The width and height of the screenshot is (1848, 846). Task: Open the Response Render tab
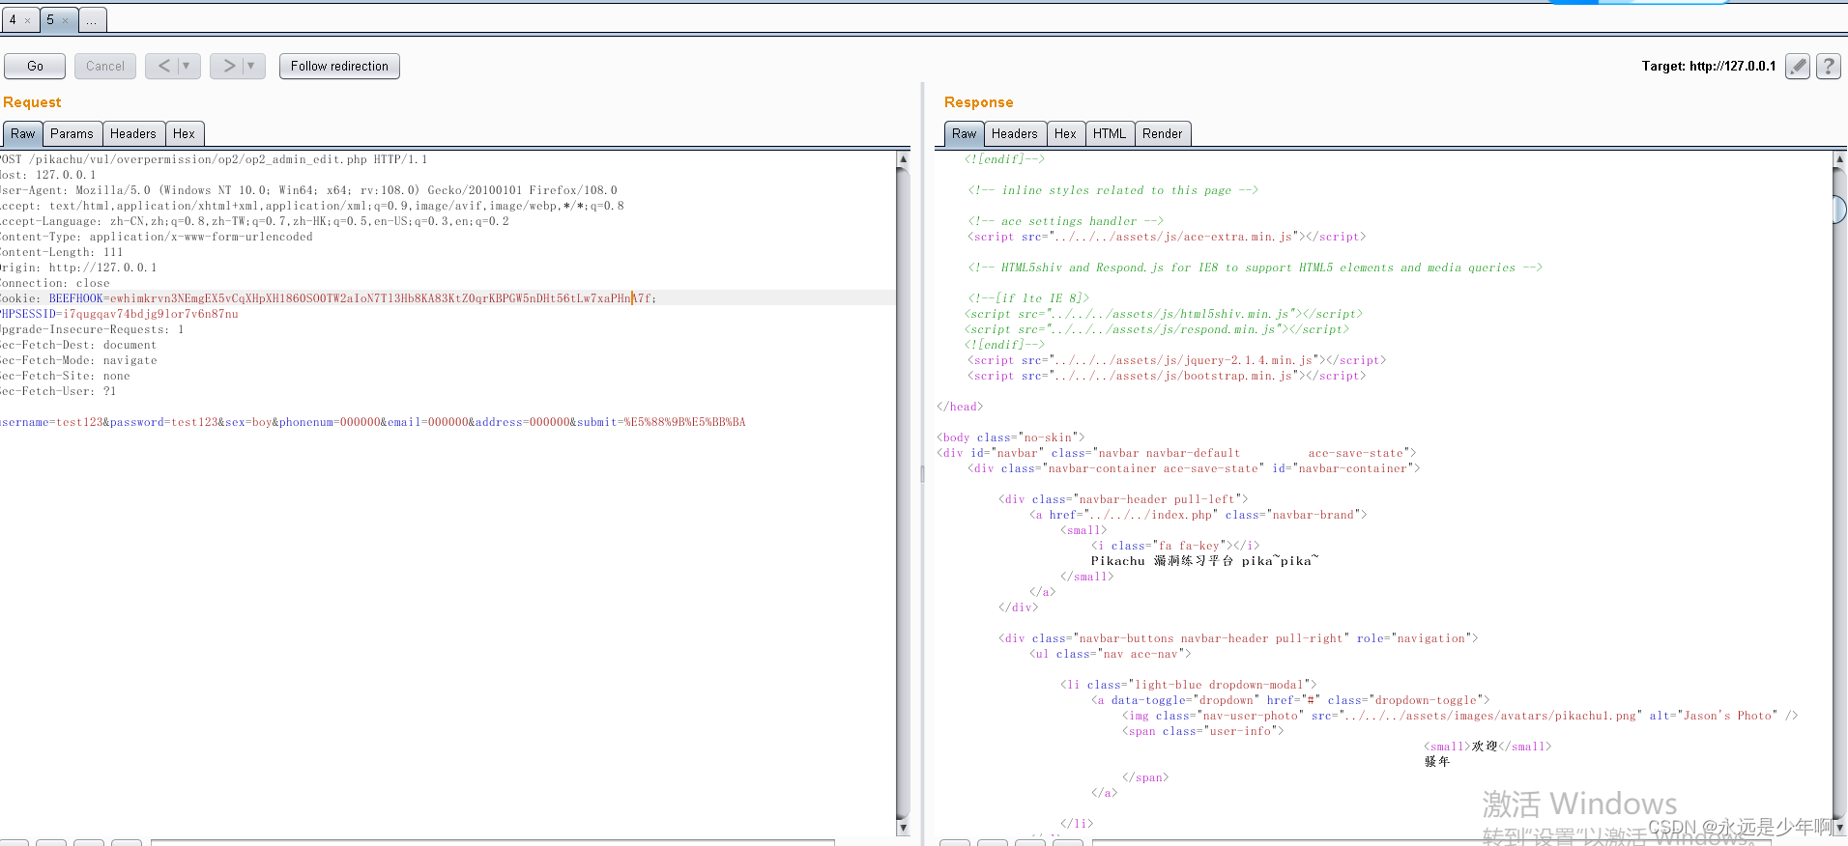pyautogui.click(x=1163, y=134)
